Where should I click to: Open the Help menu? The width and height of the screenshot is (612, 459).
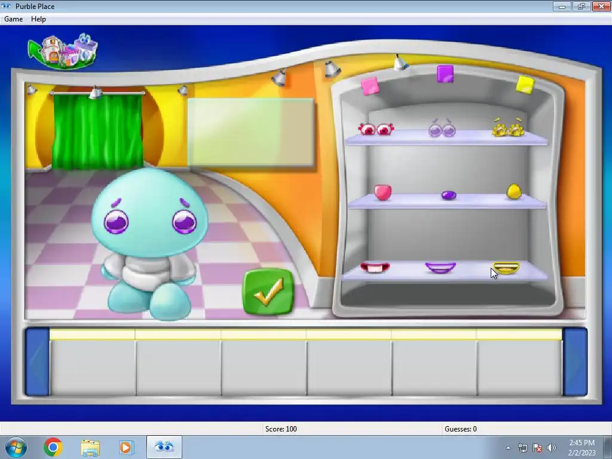pos(38,19)
